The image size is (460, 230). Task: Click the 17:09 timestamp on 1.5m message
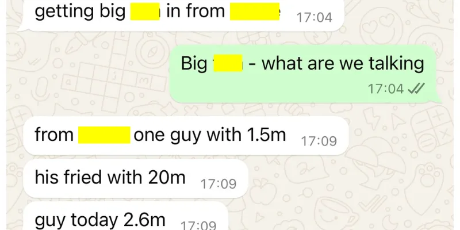point(319,141)
